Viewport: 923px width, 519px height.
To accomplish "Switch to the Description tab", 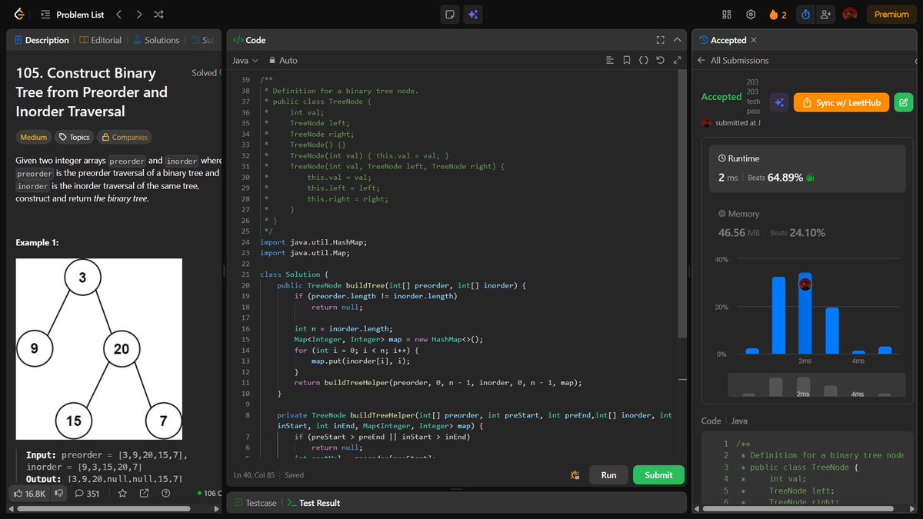I will pyautogui.click(x=41, y=40).
